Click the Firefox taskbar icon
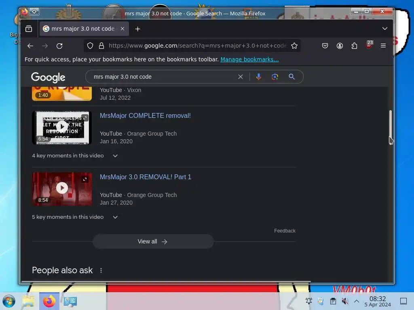414x310 pixels. pos(49,301)
